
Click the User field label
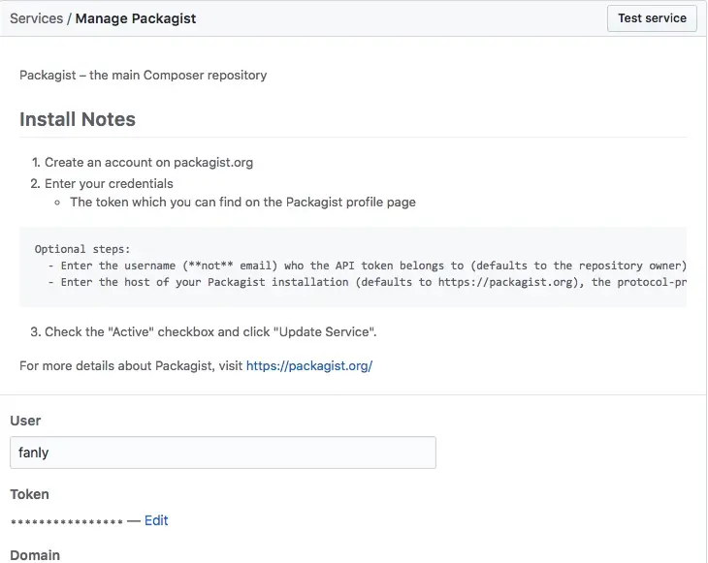pyautogui.click(x=25, y=421)
